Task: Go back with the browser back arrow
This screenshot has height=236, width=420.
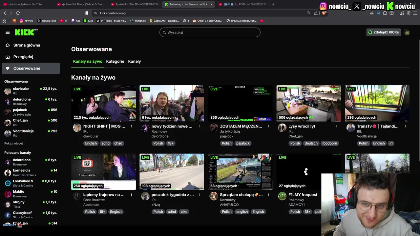Action: click(x=5, y=13)
